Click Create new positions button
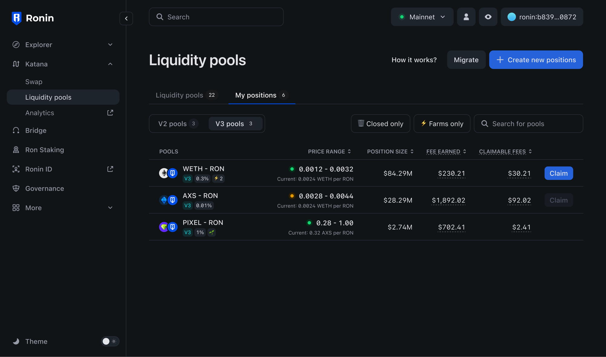Screen dimensions: 606x357 536,60
